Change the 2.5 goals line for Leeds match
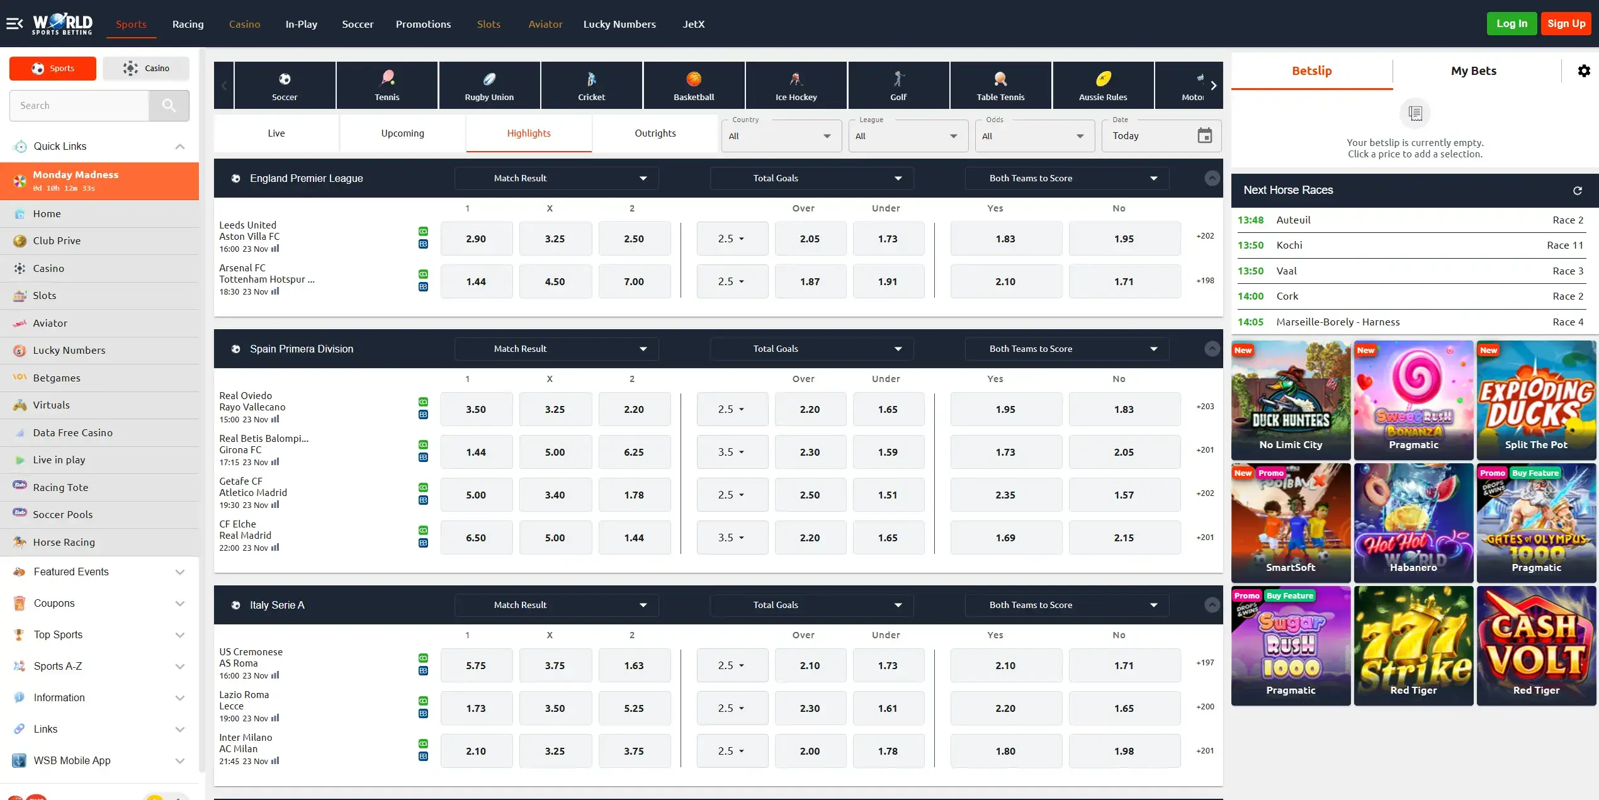1599x800 pixels. pyautogui.click(x=732, y=239)
